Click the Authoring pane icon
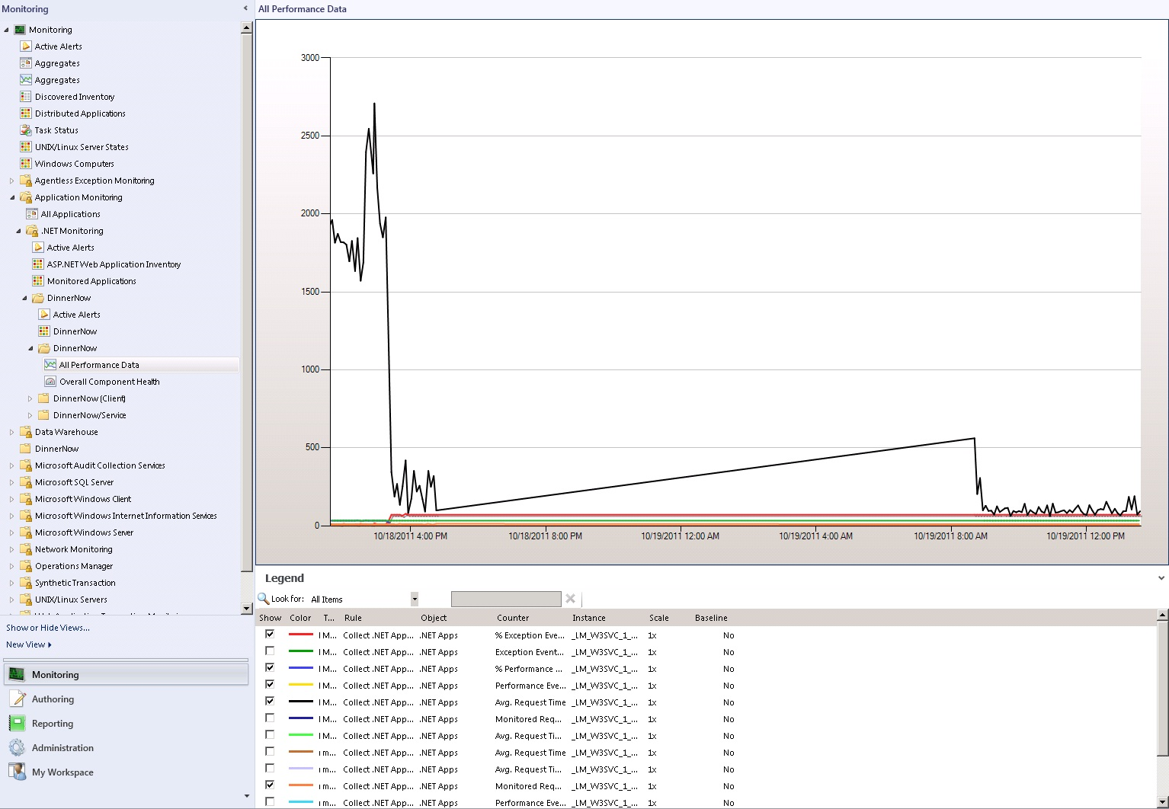The height and width of the screenshot is (809, 1169). click(x=17, y=699)
